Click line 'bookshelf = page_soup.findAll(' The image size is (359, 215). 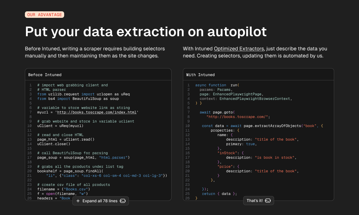point(70,171)
